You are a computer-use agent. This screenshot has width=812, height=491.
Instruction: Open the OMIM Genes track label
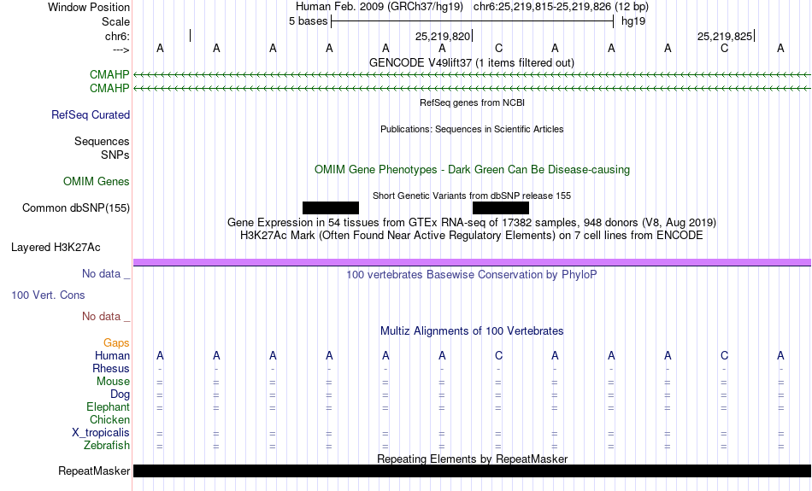coord(97,182)
